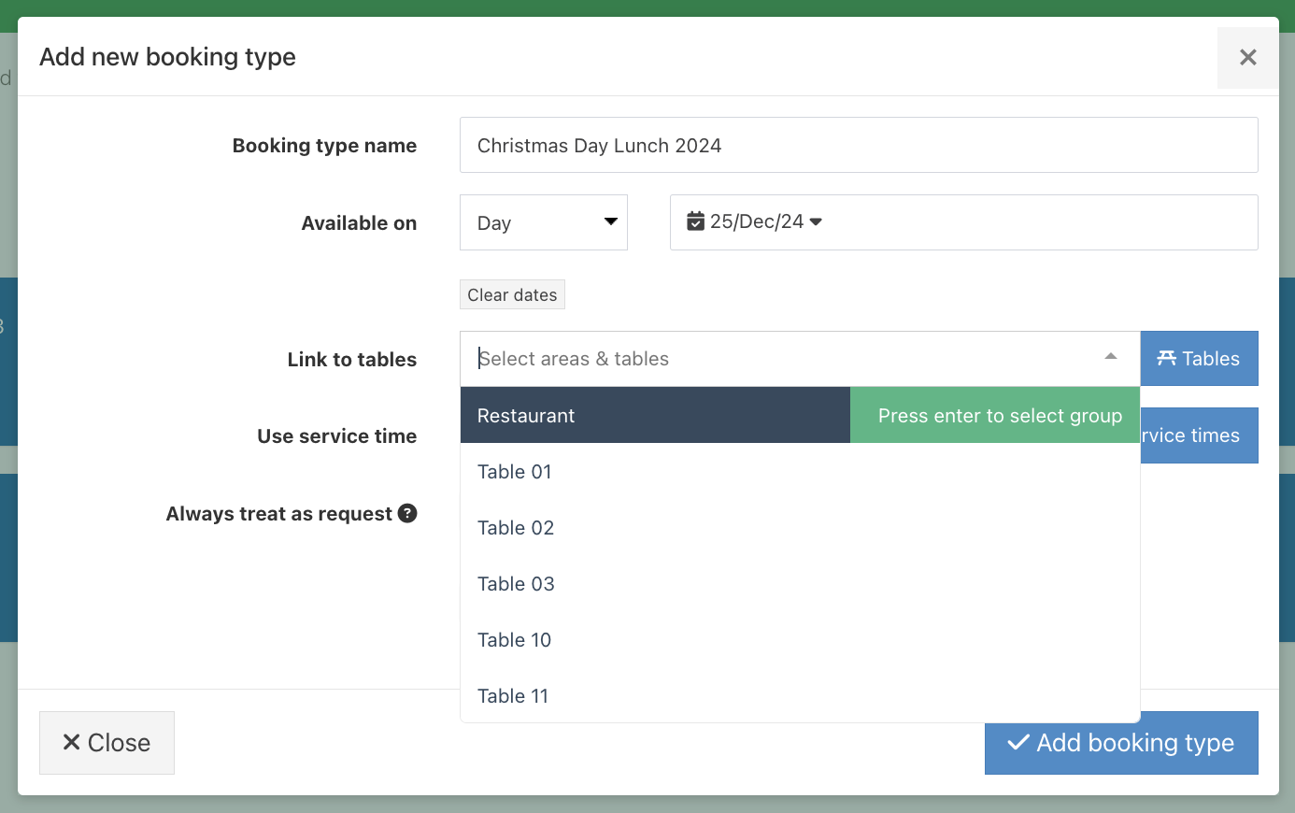This screenshot has height=813, width=1295.
Task: Choose Table 03 from the dropdown list
Action: 516,583
